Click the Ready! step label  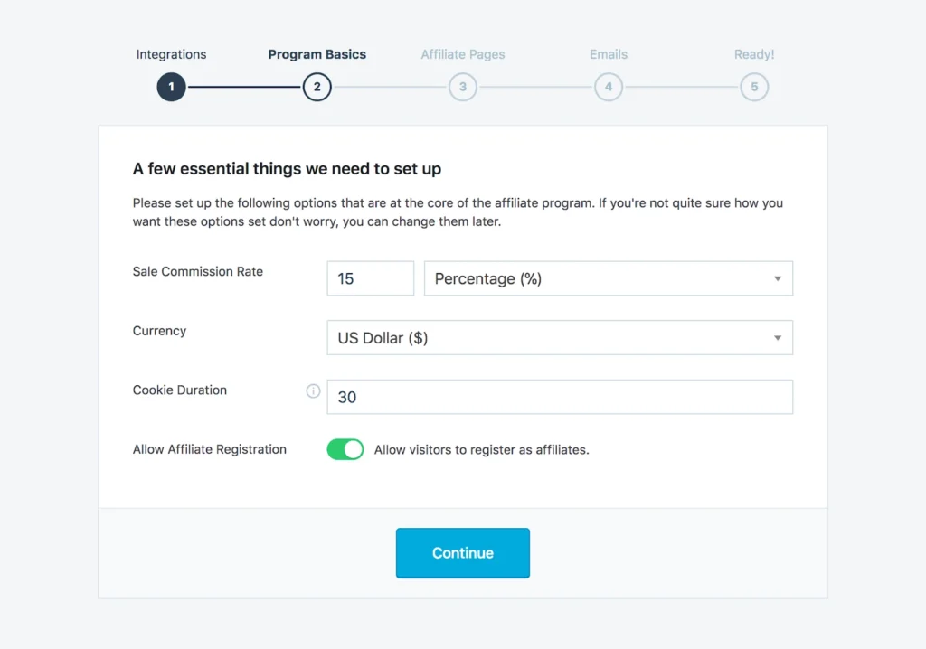pyautogui.click(x=754, y=54)
